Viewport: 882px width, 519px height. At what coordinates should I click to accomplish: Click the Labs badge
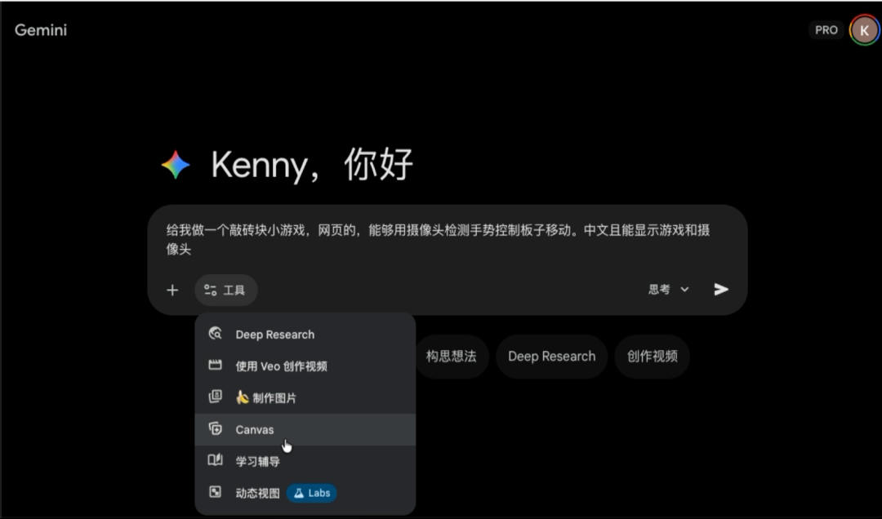[312, 493]
